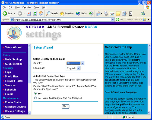The width and height of the screenshot is (152, 120).
Task: Click the Next button
Action: click(65, 106)
